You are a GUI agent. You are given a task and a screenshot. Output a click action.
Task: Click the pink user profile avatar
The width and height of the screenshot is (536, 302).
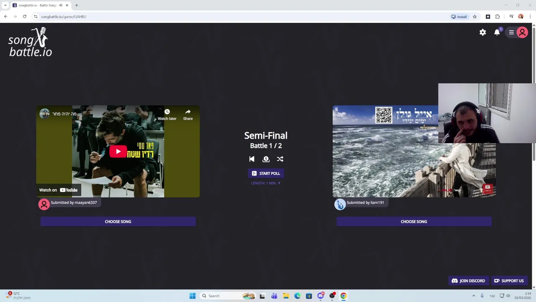point(522,32)
